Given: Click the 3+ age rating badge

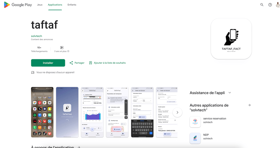Looking at the screenshot, I should [x=62, y=48].
